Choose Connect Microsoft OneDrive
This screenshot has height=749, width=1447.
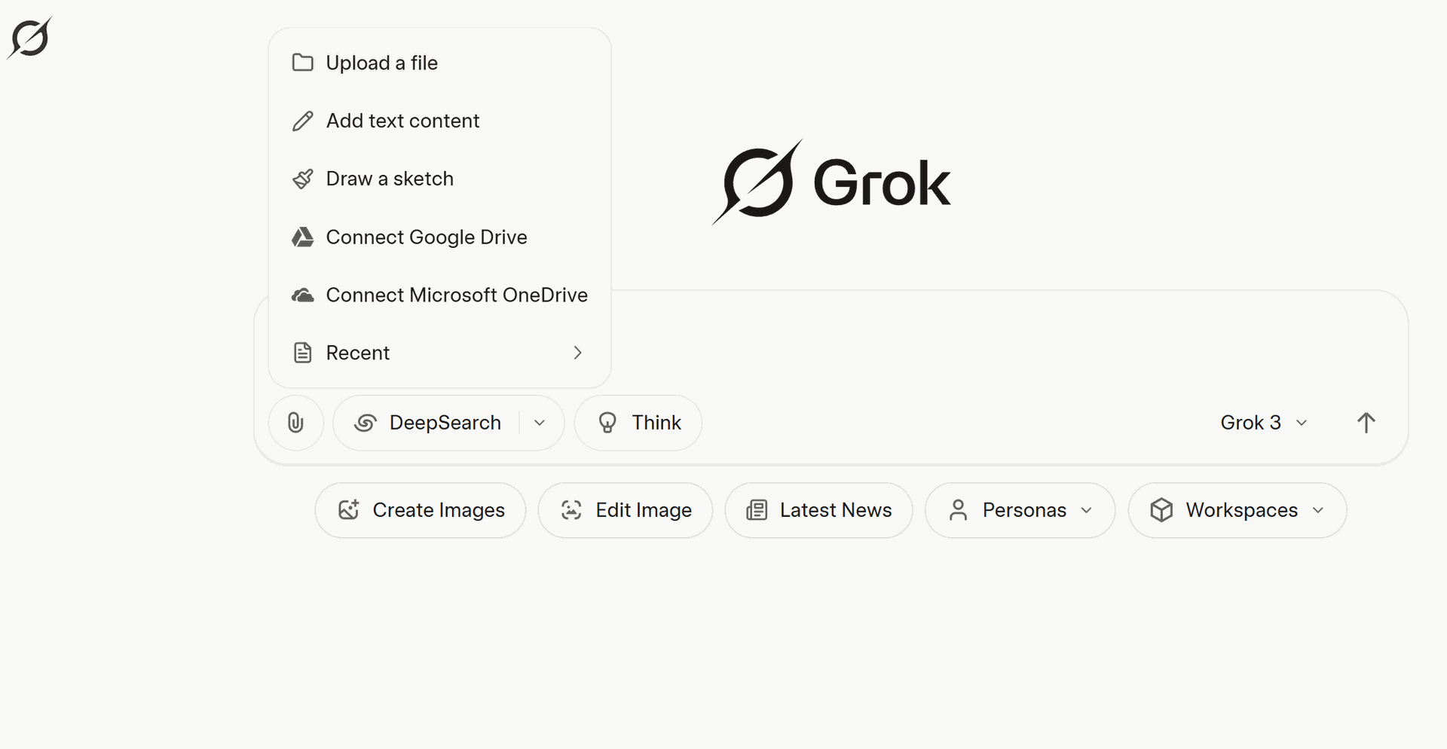click(x=439, y=295)
